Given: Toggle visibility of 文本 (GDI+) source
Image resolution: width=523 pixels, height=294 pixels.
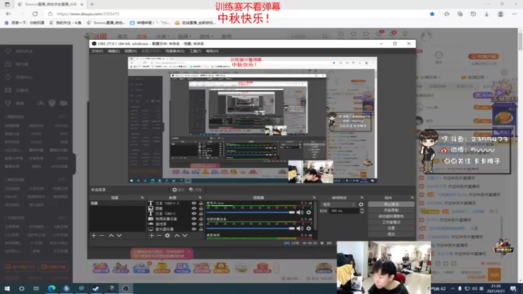Looking at the screenshot, I should click(x=194, y=214).
